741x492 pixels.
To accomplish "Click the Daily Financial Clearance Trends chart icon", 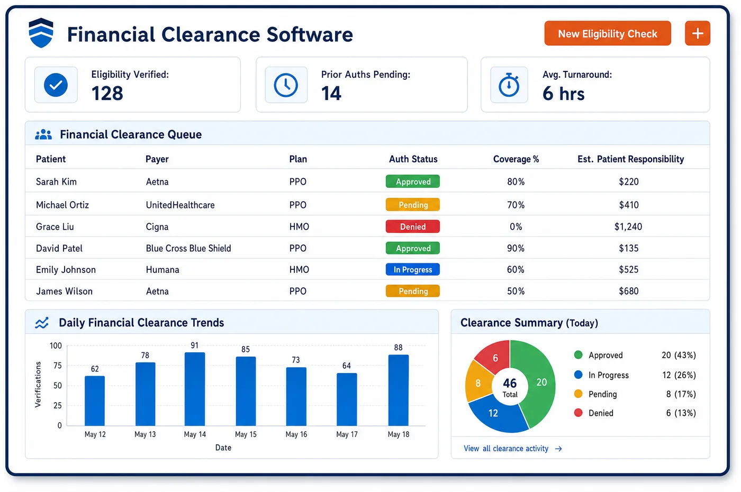I will (x=42, y=323).
